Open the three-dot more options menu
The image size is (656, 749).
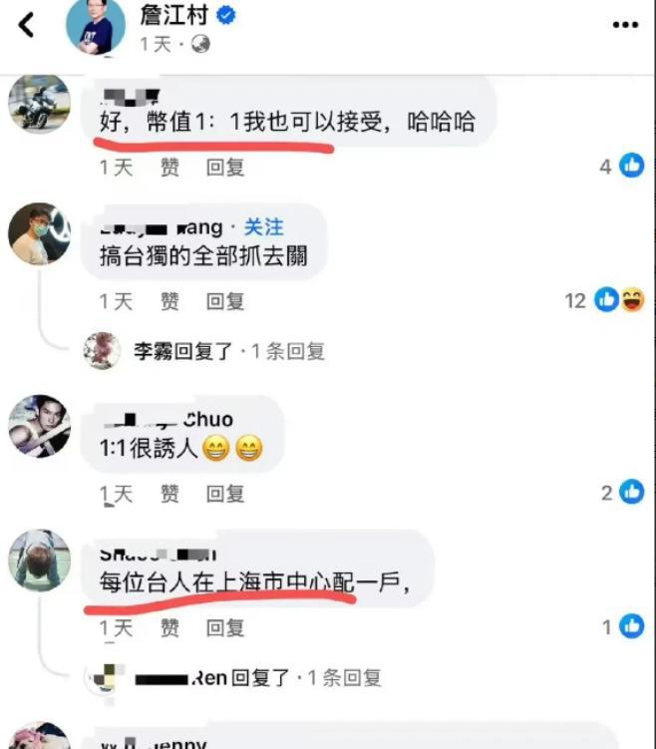625,25
